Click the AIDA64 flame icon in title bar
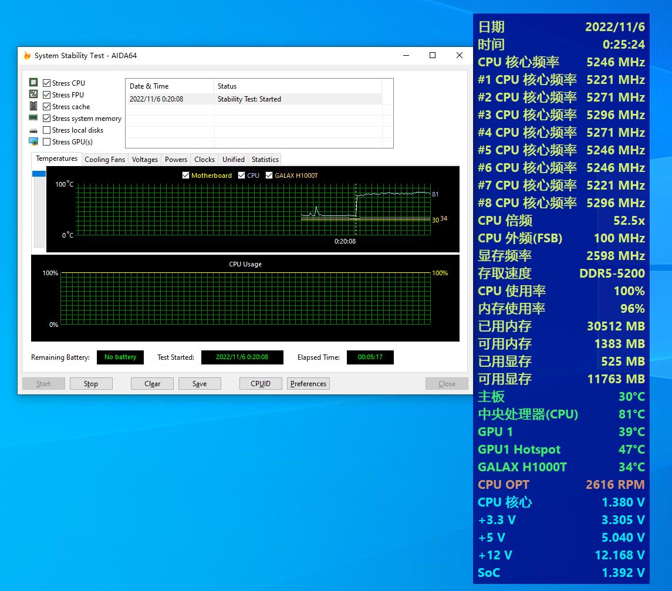This screenshot has width=672, height=591. (27, 56)
